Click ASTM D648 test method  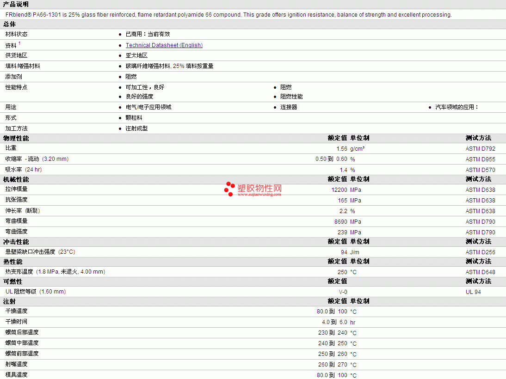click(x=480, y=272)
